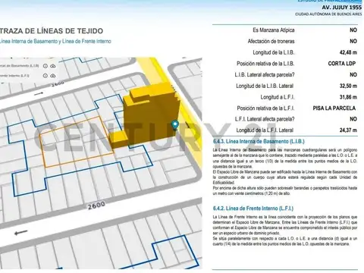This screenshot has width=364, height=273.
Task: Click subtitle 'Línea Interna de Basamento y Línea de Frente Interno'
Action: pos(55,41)
